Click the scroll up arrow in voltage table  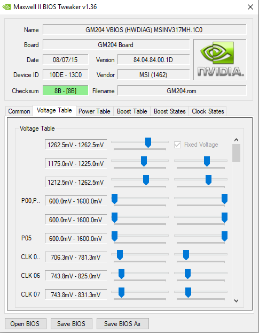(x=236, y=140)
